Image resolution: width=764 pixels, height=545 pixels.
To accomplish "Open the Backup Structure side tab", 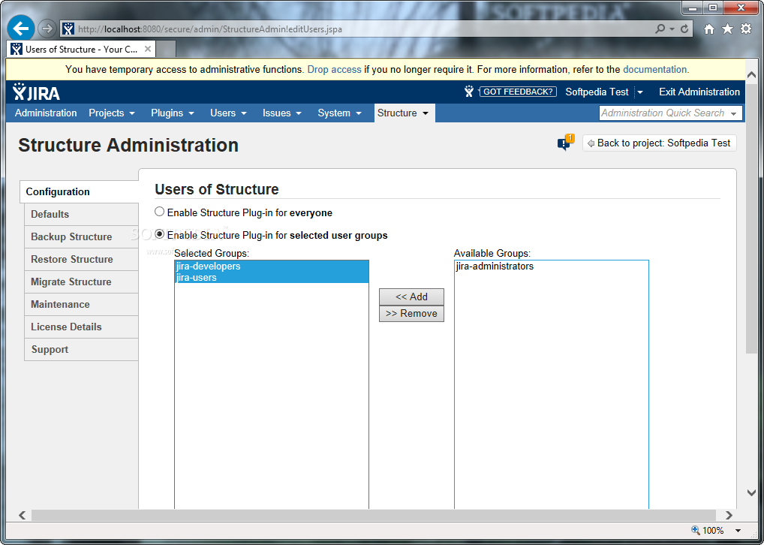I will coord(81,237).
